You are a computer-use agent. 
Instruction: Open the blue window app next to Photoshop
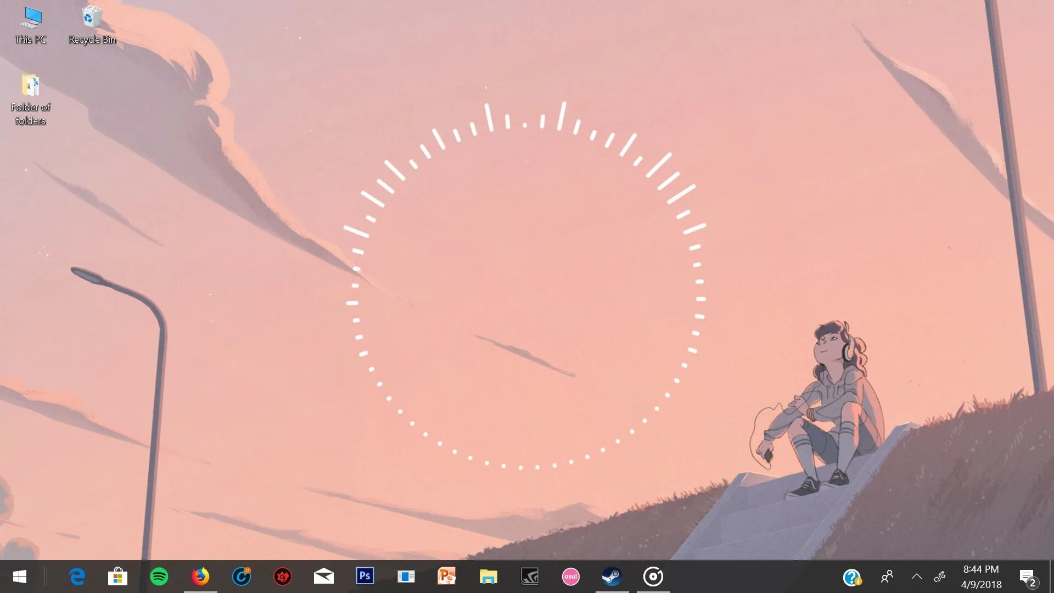point(406,577)
